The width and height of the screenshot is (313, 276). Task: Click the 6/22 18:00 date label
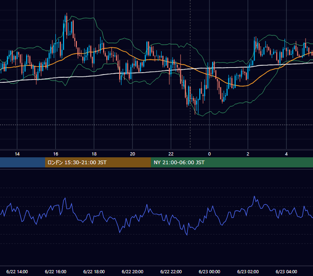click(94, 271)
